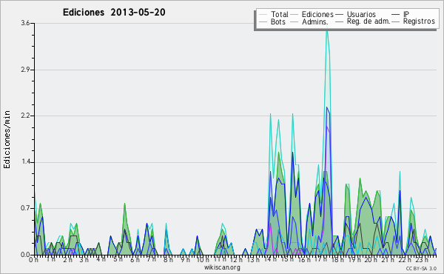Select the 'Usuarios' legend label

pos(361,14)
